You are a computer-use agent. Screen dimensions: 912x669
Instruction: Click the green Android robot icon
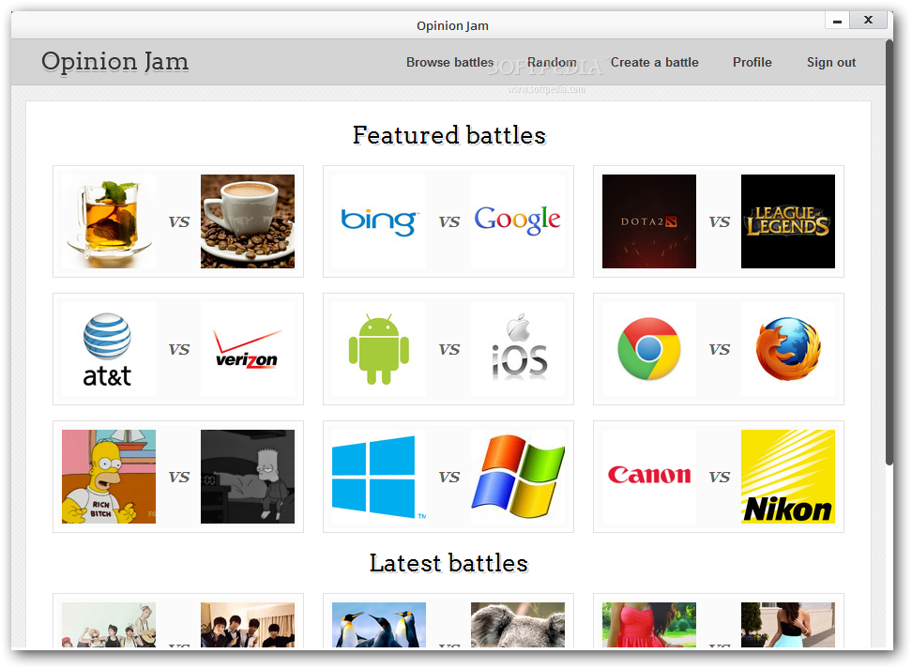379,349
